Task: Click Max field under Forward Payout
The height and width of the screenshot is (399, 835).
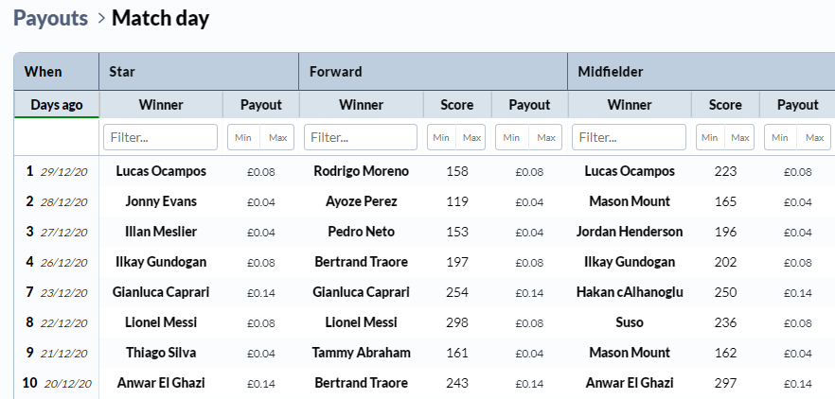Action: [x=546, y=137]
